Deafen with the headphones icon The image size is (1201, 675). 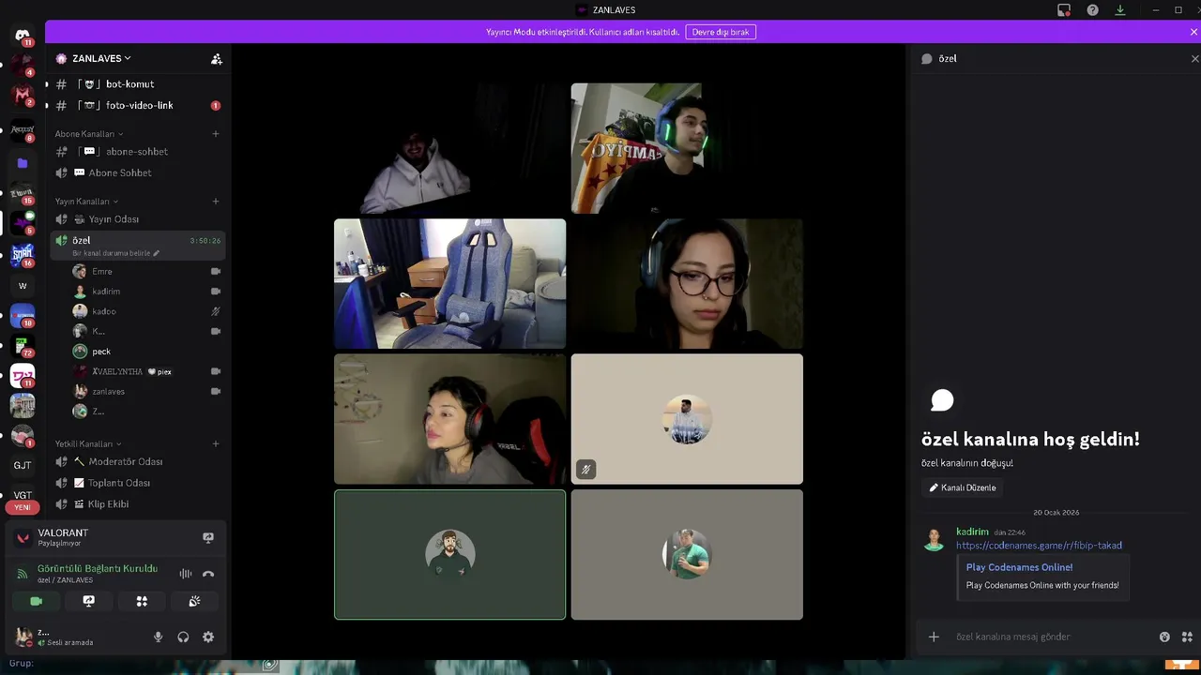[183, 637]
